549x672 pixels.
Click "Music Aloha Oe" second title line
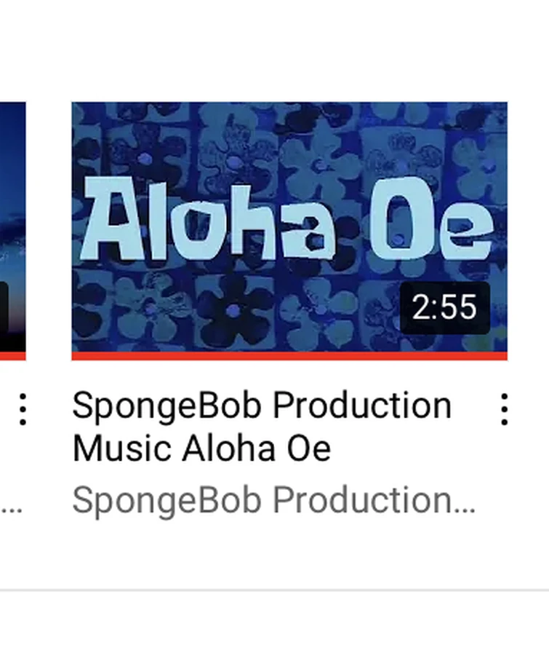coord(201,448)
